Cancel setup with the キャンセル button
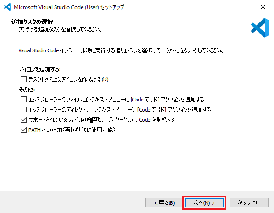This screenshot has width=274, height=213. pyautogui.click(x=249, y=203)
